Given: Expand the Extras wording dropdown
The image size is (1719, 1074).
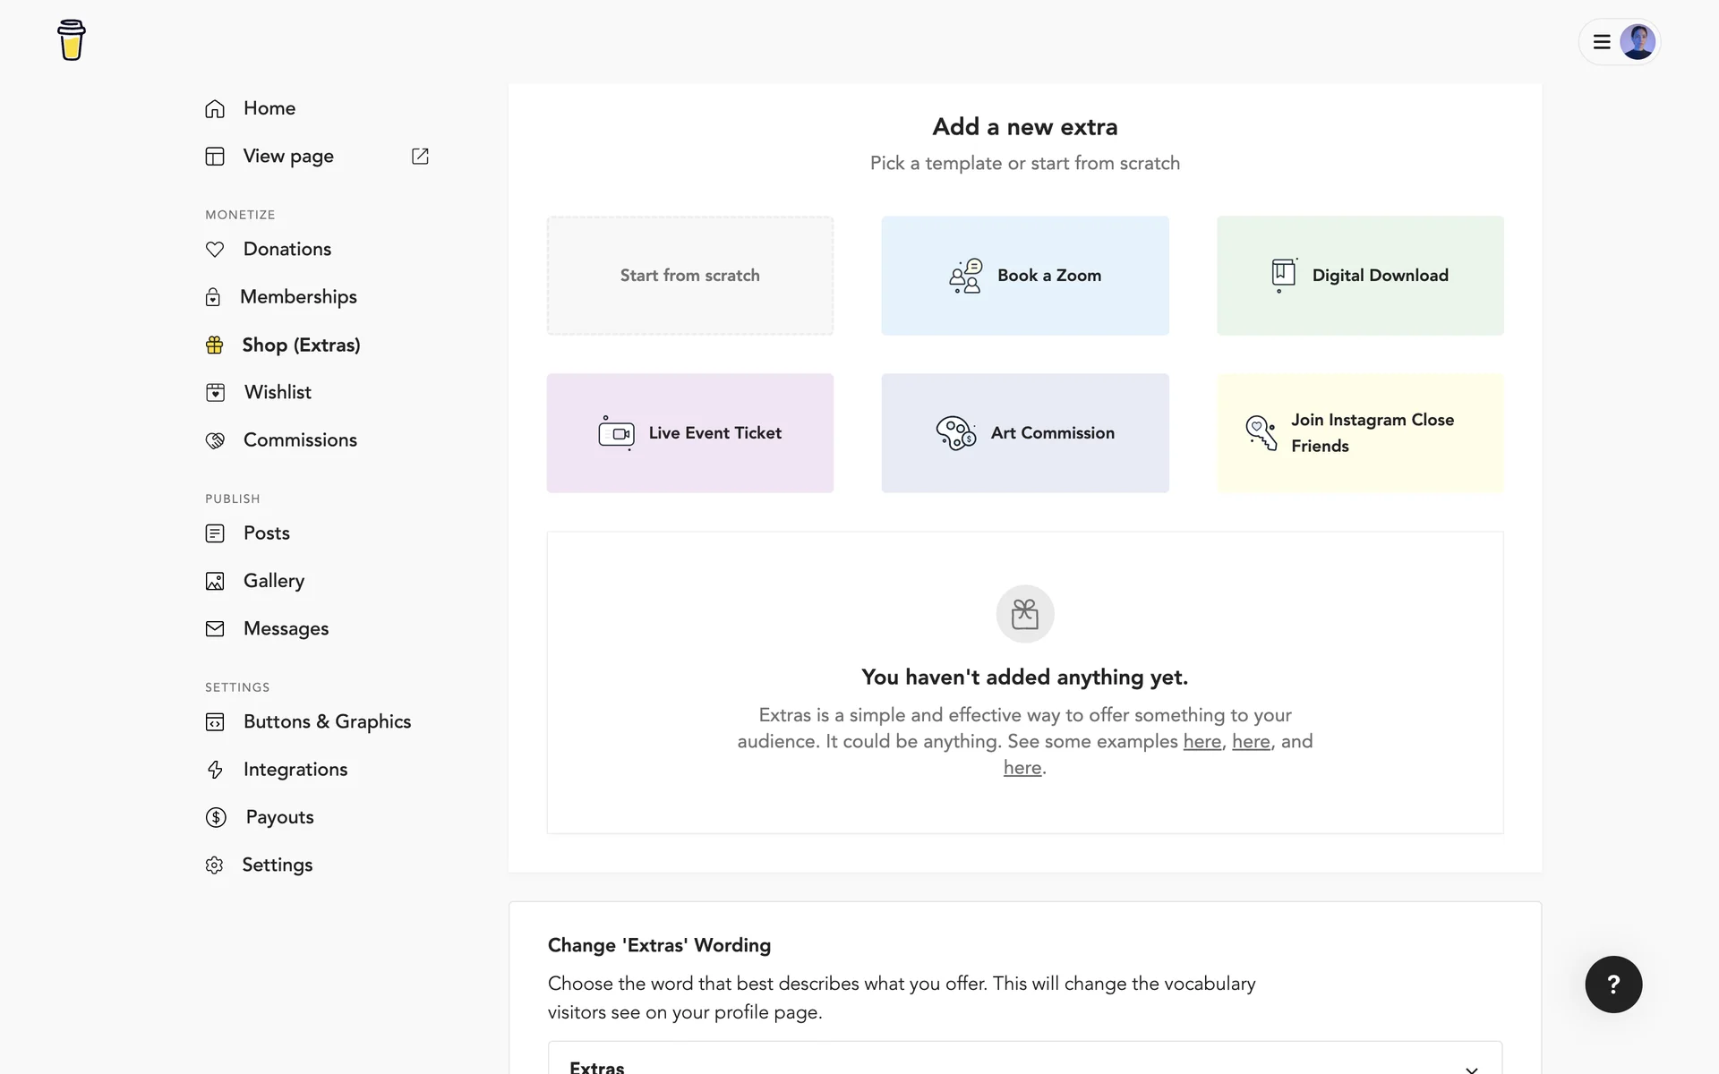Looking at the screenshot, I should 1024,1063.
